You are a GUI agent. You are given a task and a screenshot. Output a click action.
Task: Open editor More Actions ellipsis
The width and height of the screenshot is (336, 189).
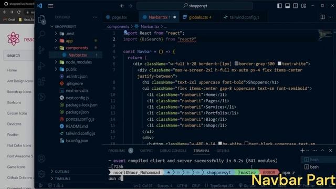[331, 17]
